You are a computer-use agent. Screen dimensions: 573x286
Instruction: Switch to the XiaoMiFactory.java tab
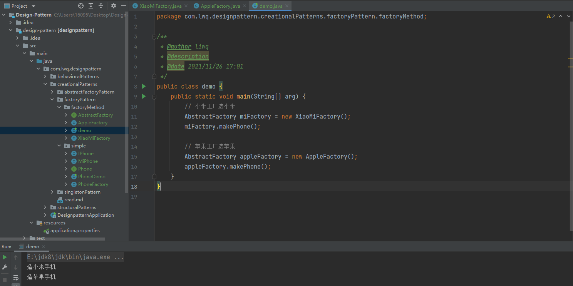[x=160, y=6]
